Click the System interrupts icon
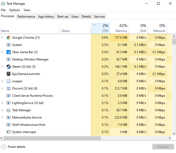This screenshot has width=176, height=153. point(9,132)
